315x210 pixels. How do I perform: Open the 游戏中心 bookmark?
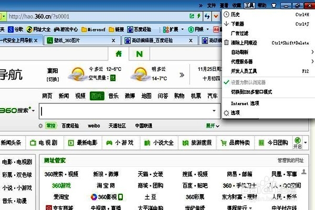tap(66, 29)
